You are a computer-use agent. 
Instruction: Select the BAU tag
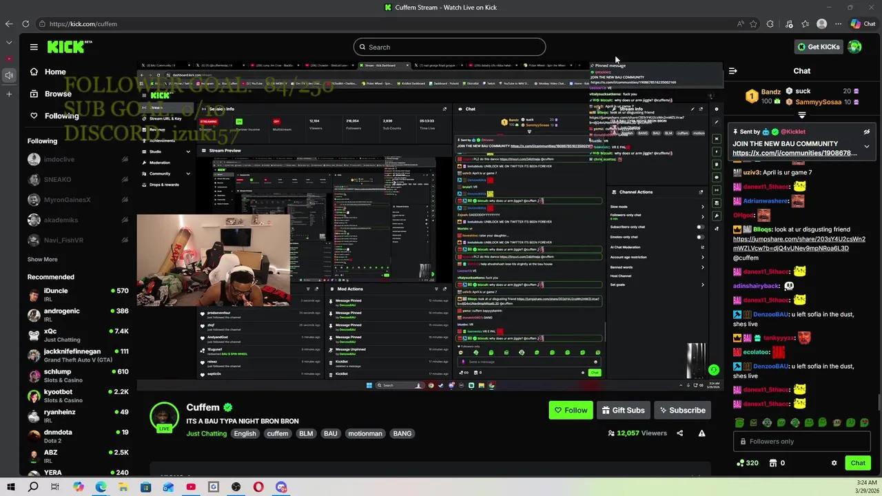coord(331,433)
